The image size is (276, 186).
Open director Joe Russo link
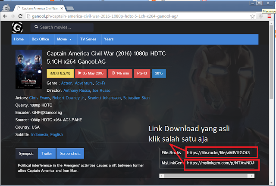coord(101,90)
